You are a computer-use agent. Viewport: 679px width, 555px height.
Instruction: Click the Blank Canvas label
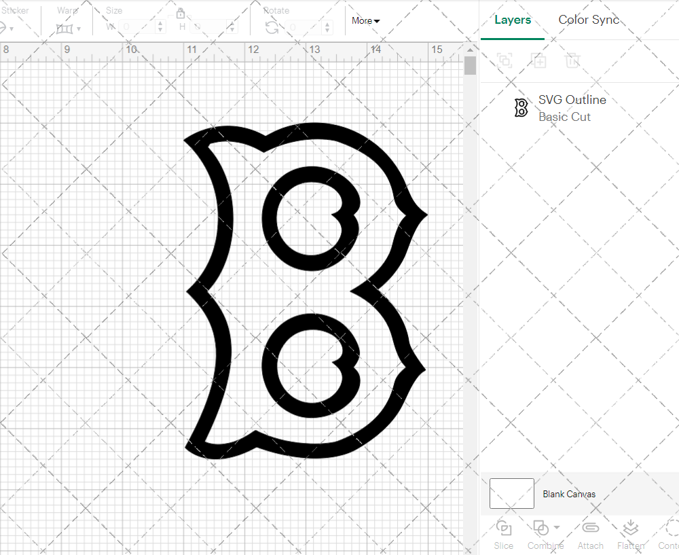point(569,494)
